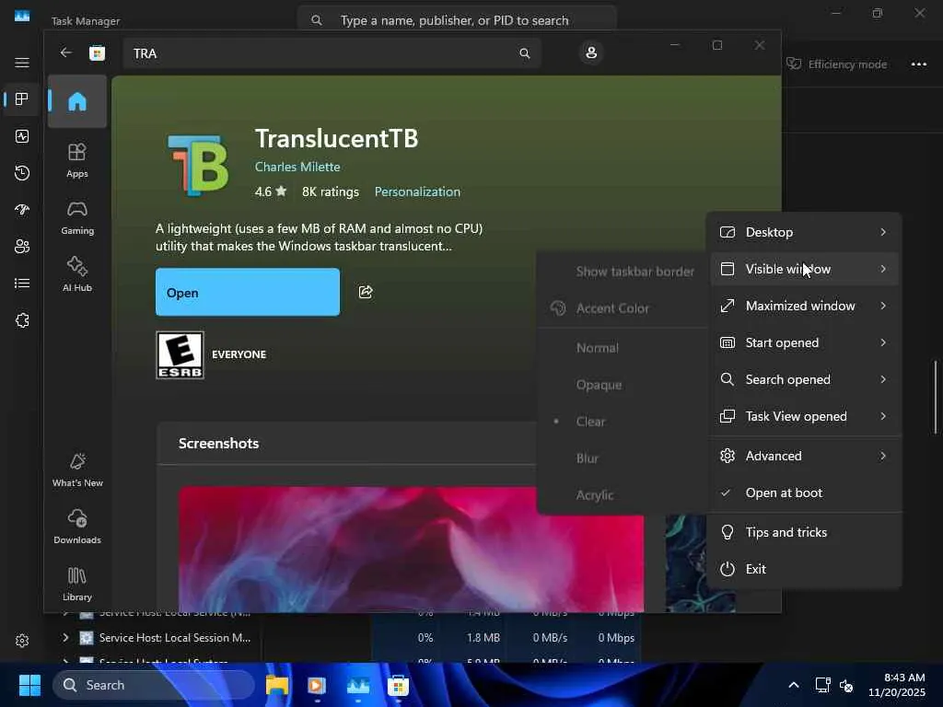Viewport: 943px width, 707px height.
Task: Open What's New in Microsoft Store
Action: [77, 469]
